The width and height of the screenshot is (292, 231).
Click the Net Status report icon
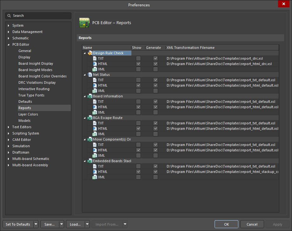[90, 75]
